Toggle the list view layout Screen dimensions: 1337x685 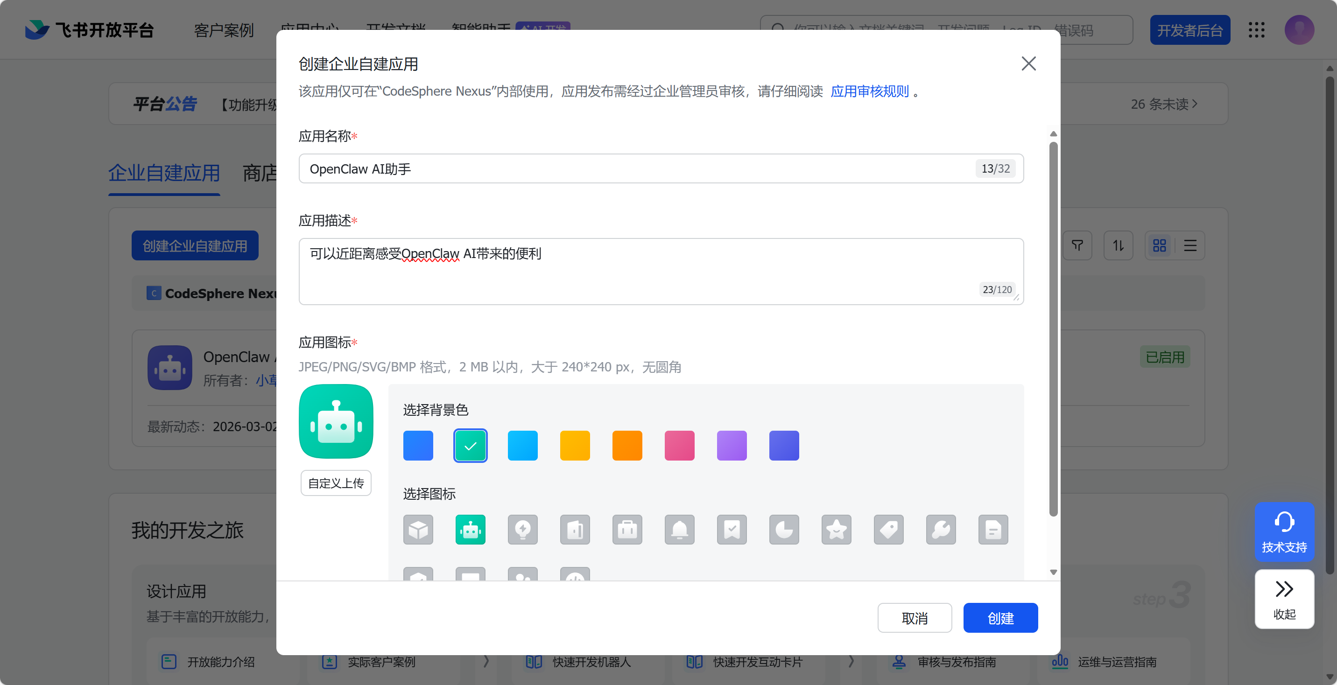[1190, 245]
